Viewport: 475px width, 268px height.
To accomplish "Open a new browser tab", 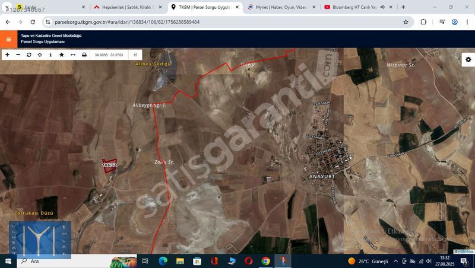I will 403,7.
